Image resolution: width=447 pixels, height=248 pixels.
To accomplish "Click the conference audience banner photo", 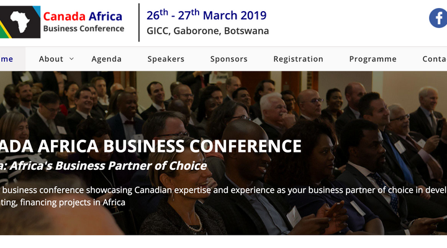I will (x=279, y=105).
